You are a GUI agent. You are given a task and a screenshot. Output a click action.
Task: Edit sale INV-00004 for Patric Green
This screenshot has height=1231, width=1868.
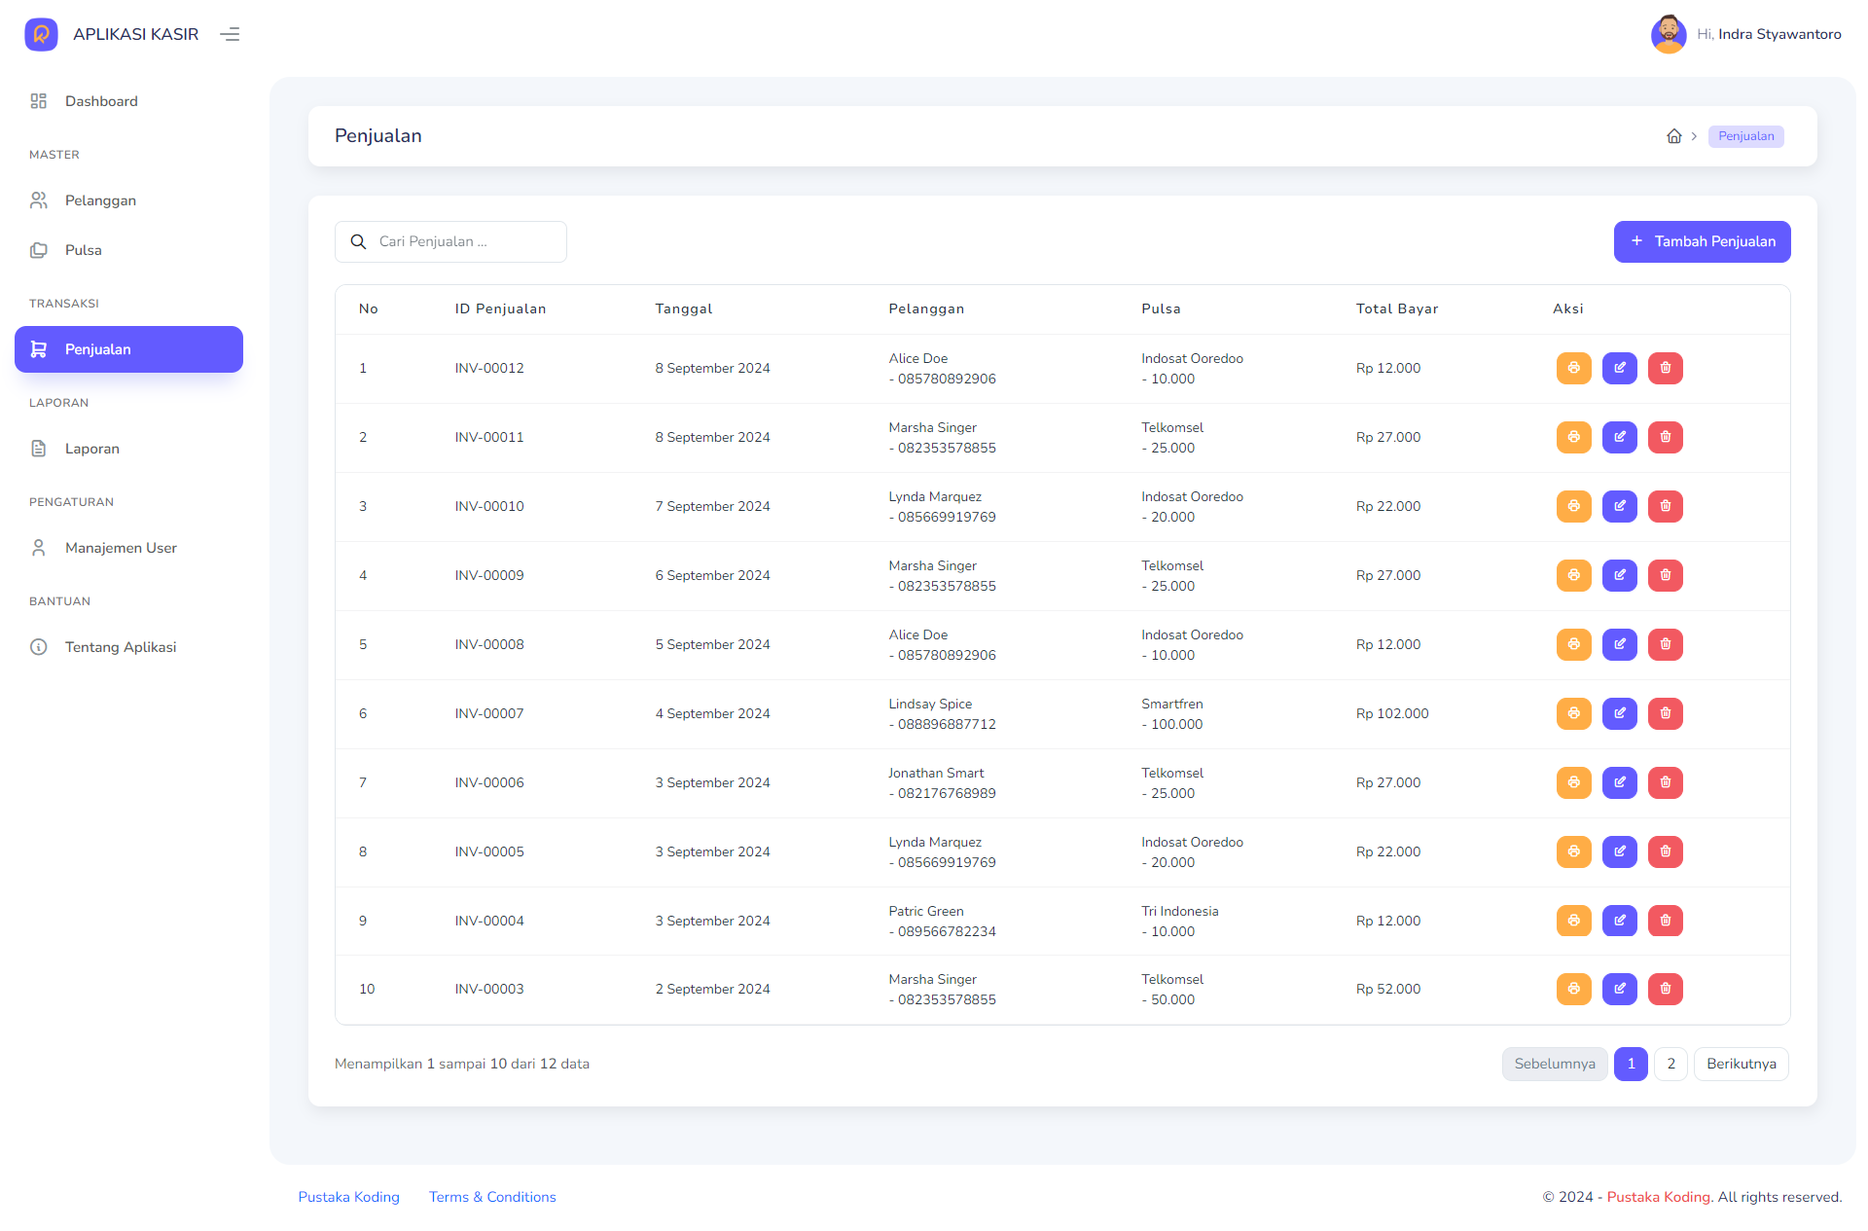pos(1619,921)
